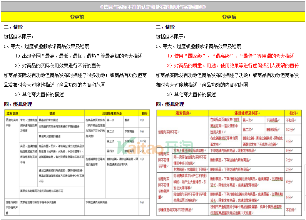Click red cell 同一卖家在信息与实际不符情形中多次违规

coord(190,160)
